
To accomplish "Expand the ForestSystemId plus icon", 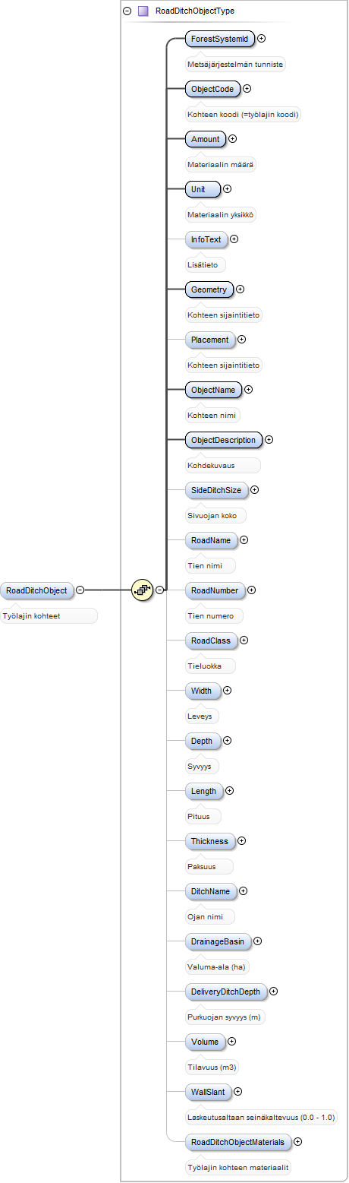I will pos(262,38).
